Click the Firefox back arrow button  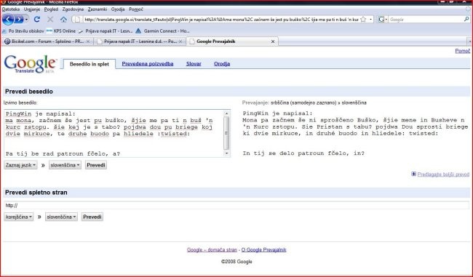click(x=8, y=20)
